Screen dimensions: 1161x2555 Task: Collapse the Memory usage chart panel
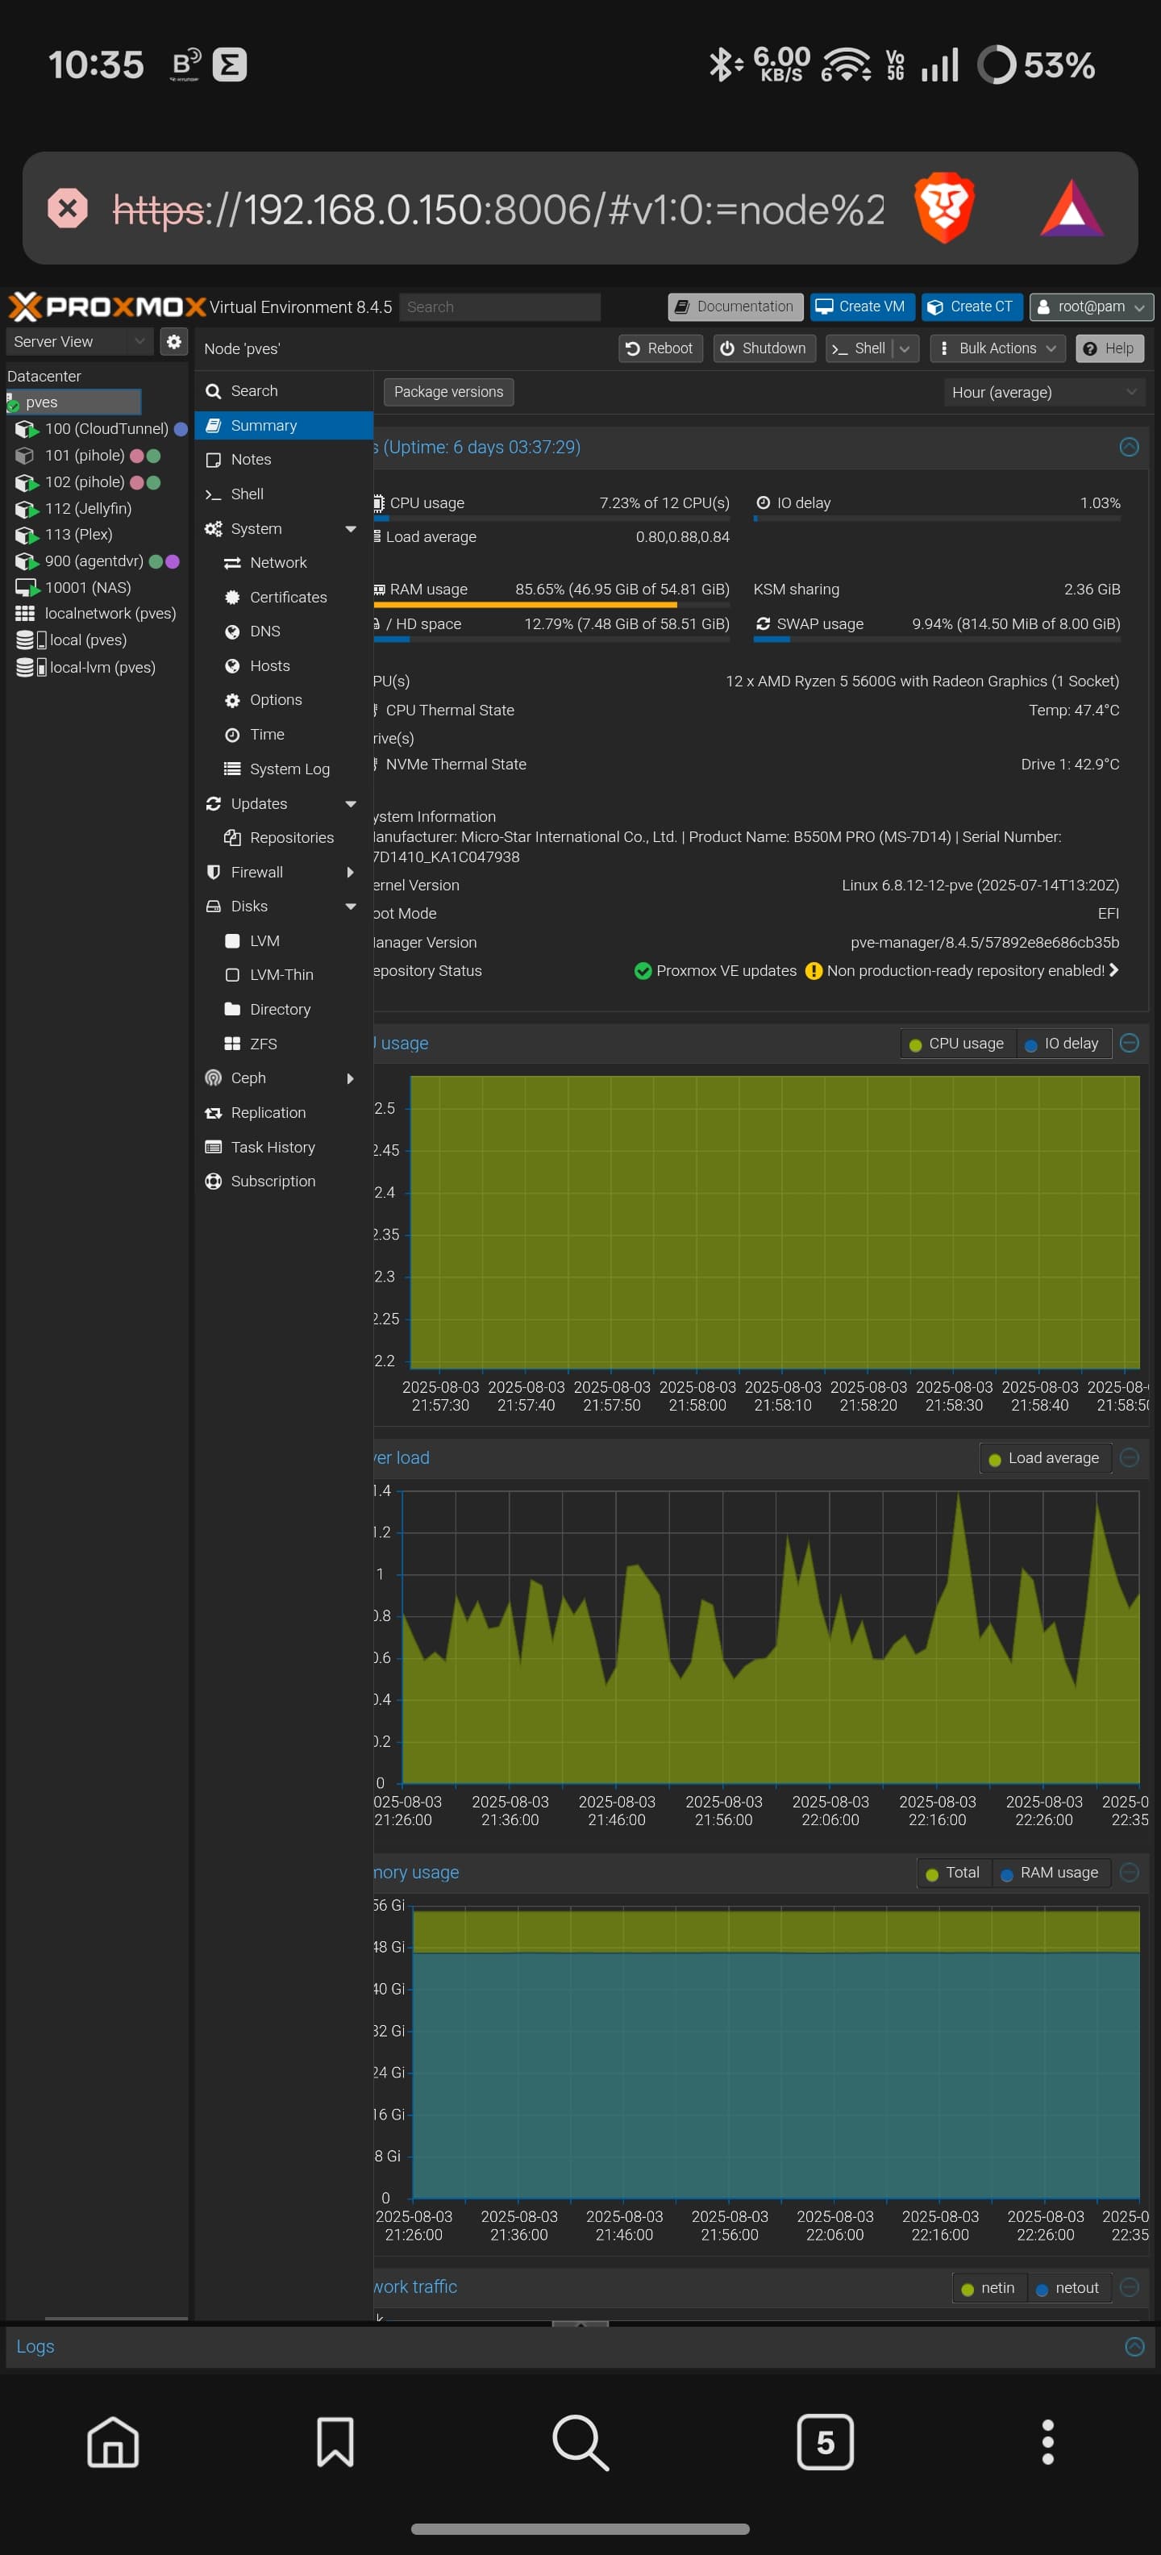(x=1128, y=1872)
